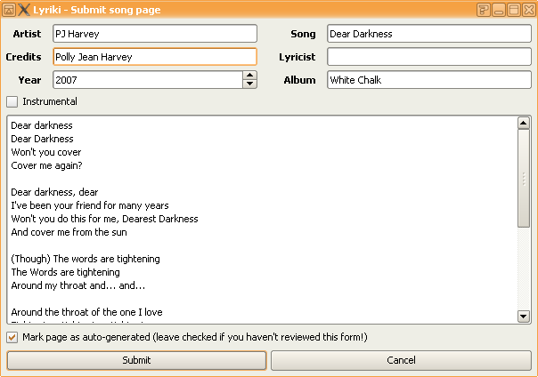Viewport: 538px width, 377px height.
Task: Uncheck Mark page as auto-generated
Action: [12, 337]
